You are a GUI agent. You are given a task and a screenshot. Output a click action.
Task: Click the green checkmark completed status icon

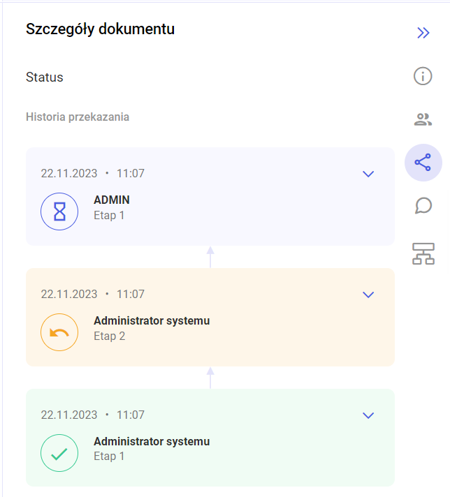tap(59, 453)
